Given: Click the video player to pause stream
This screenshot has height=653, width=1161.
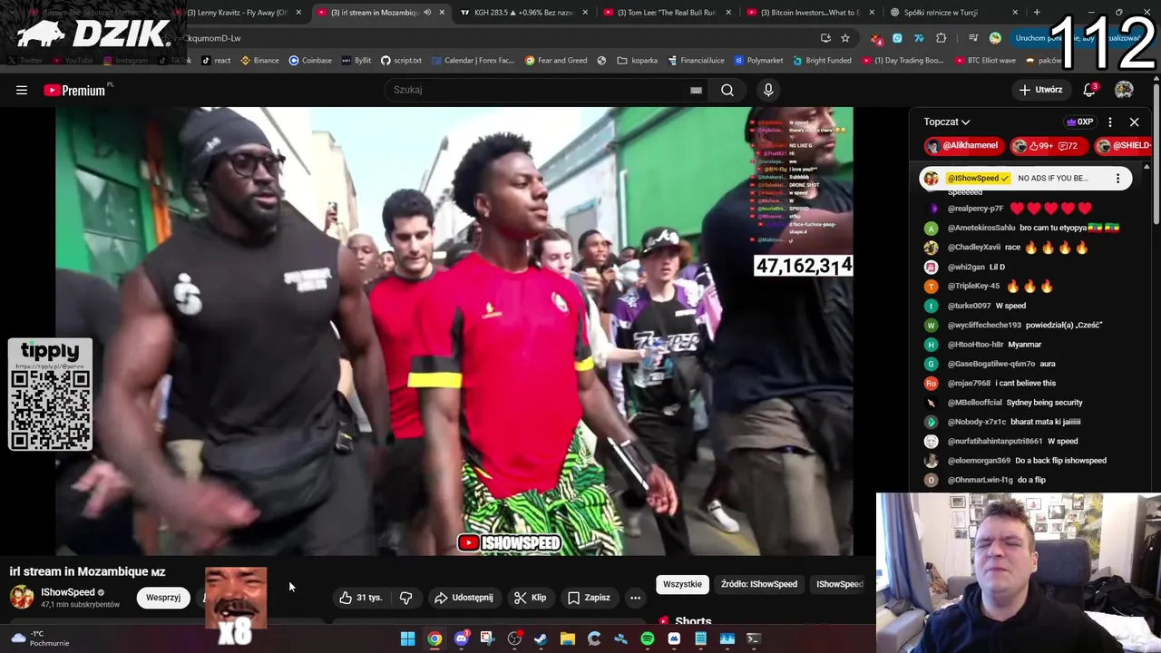Looking at the screenshot, I should [454, 331].
